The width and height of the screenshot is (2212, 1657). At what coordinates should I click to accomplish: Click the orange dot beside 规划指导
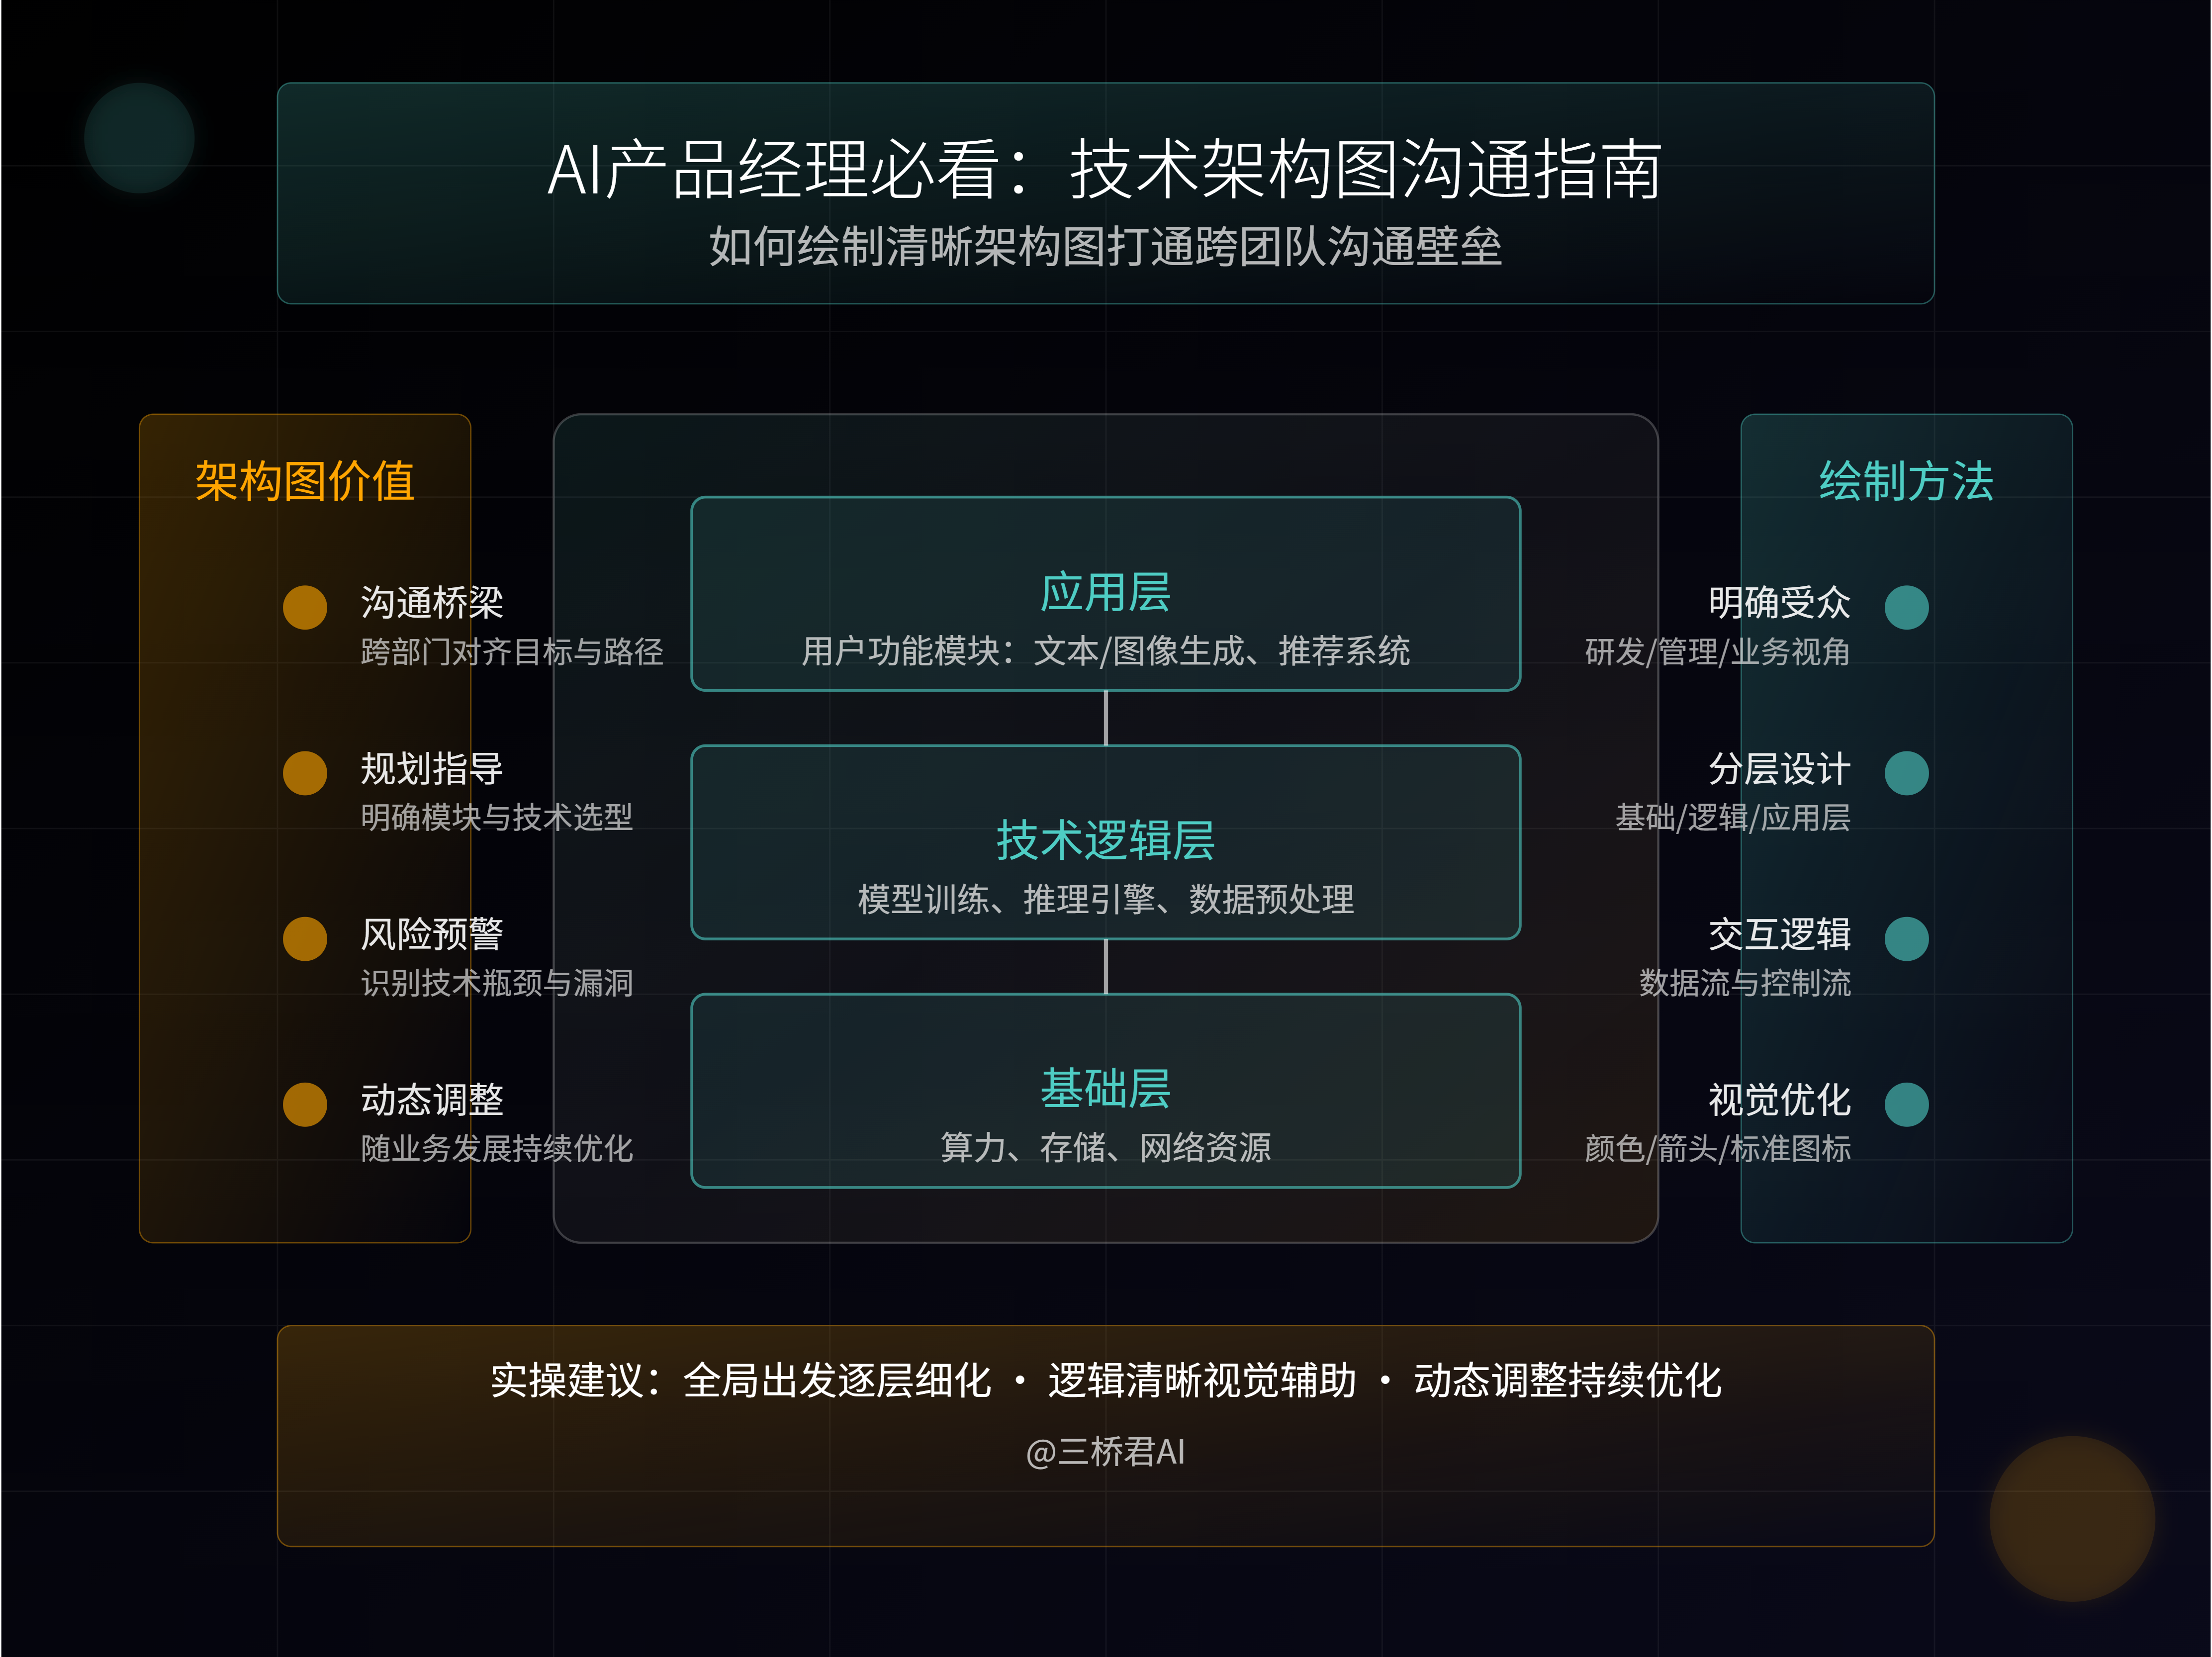tap(305, 773)
